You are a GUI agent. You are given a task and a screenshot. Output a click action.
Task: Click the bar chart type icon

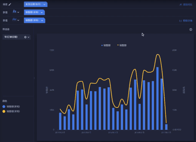[x=14, y=12]
